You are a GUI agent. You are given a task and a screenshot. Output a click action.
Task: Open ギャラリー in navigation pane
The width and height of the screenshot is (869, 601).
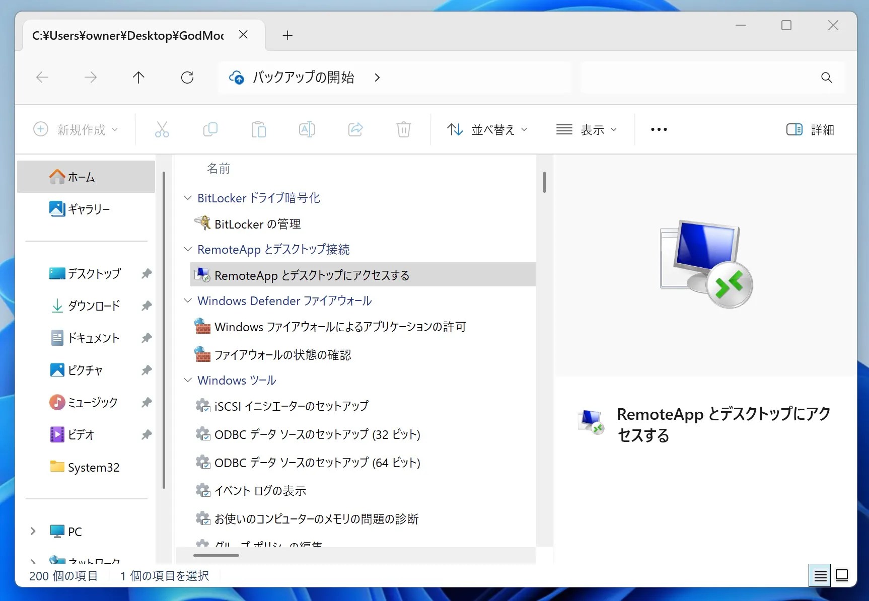pyautogui.click(x=86, y=209)
